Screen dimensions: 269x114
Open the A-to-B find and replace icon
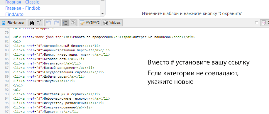coord(40,23)
